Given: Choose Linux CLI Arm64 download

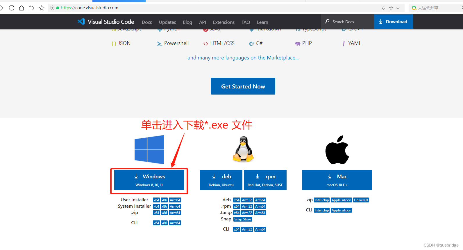Looking at the screenshot, I should 260,229.
